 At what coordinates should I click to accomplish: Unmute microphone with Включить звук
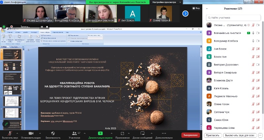[x=10, y=135]
